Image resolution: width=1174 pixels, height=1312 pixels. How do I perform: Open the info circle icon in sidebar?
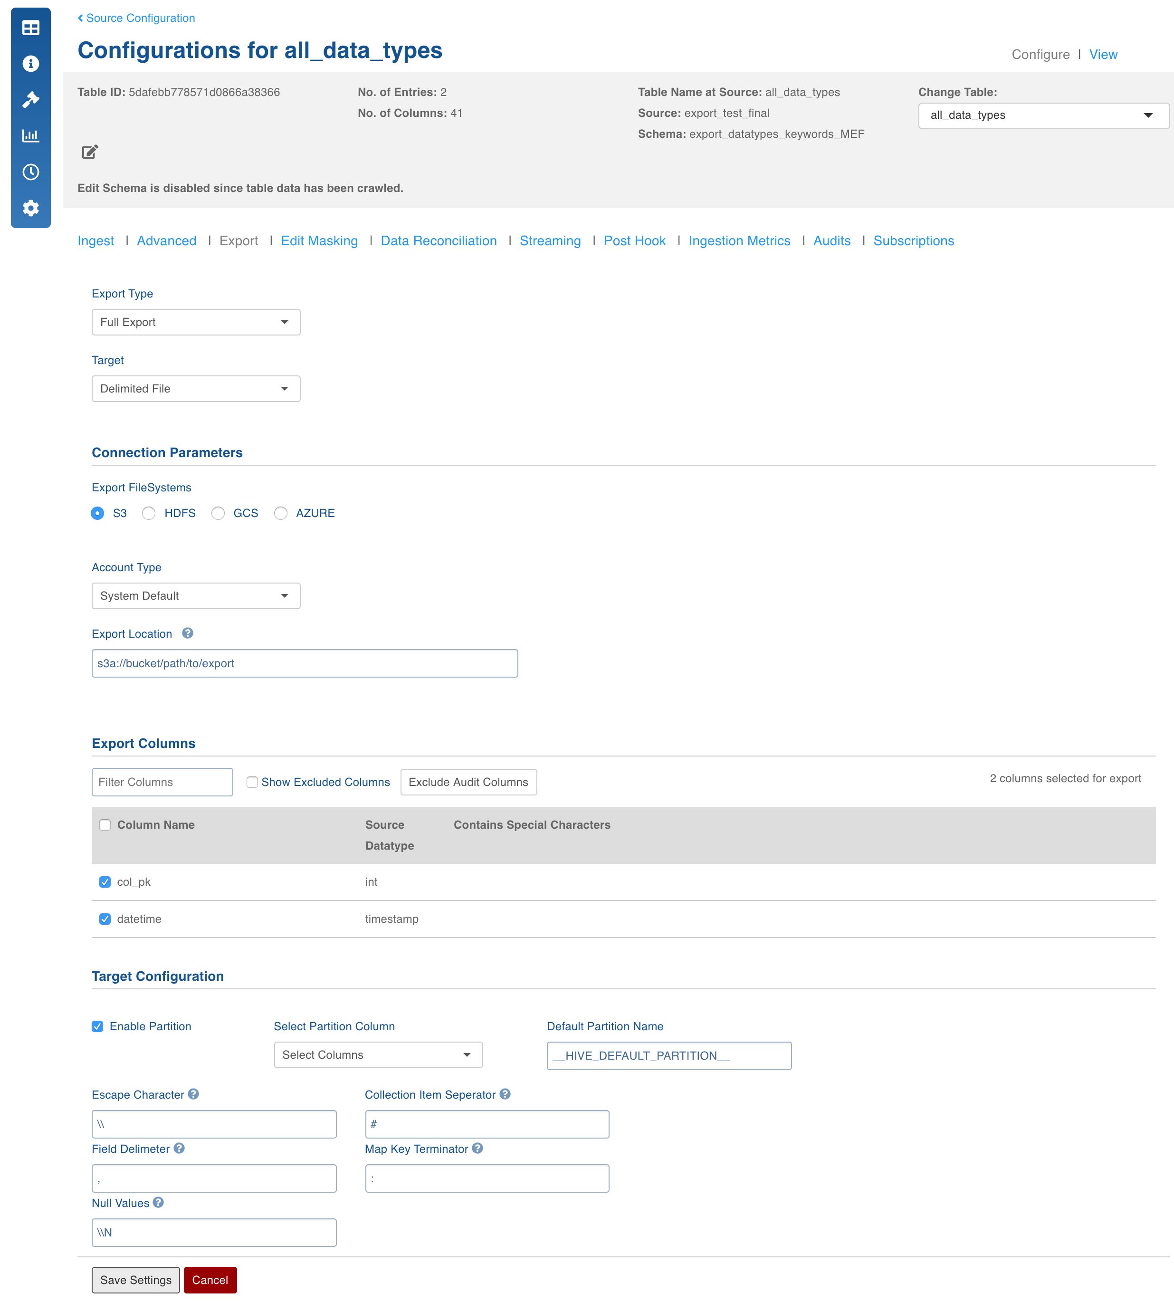point(30,64)
